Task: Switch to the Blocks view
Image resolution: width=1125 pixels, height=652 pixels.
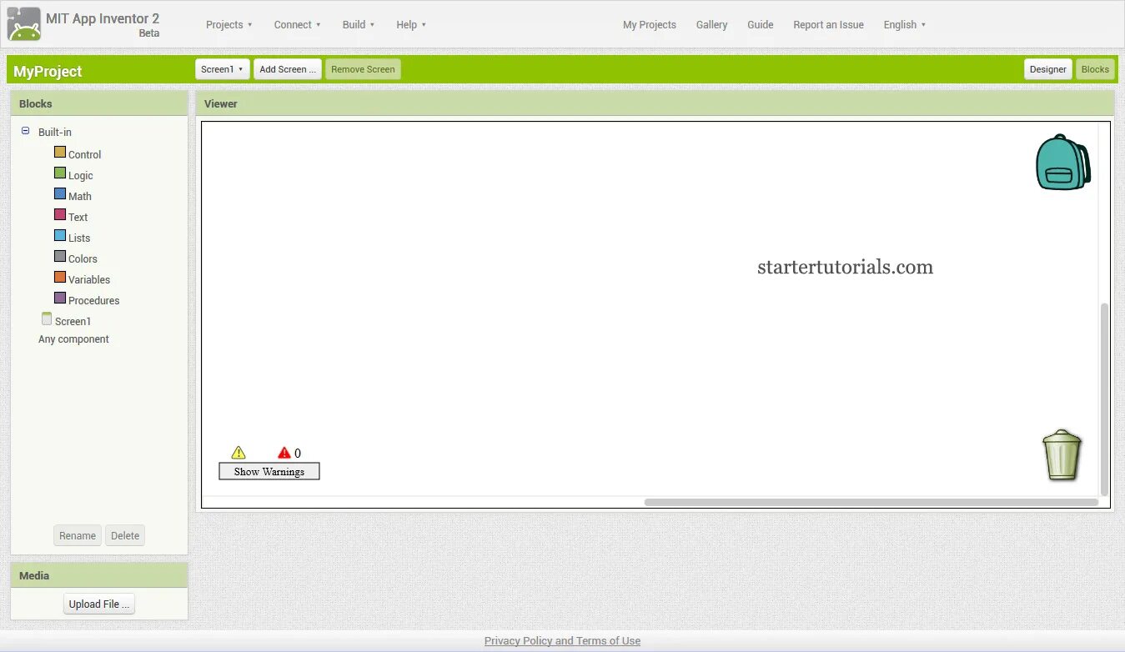Action: pyautogui.click(x=1095, y=69)
